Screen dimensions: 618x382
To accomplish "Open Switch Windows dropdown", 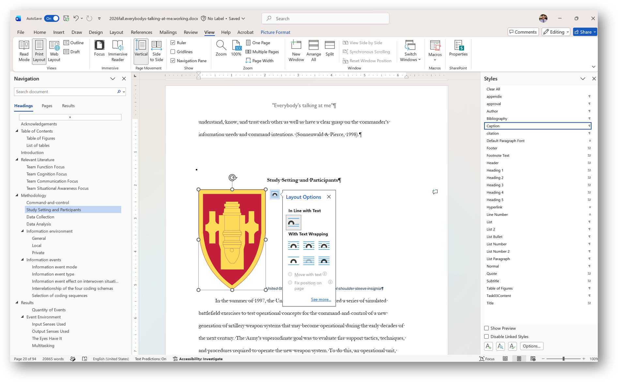I will [x=410, y=51].
